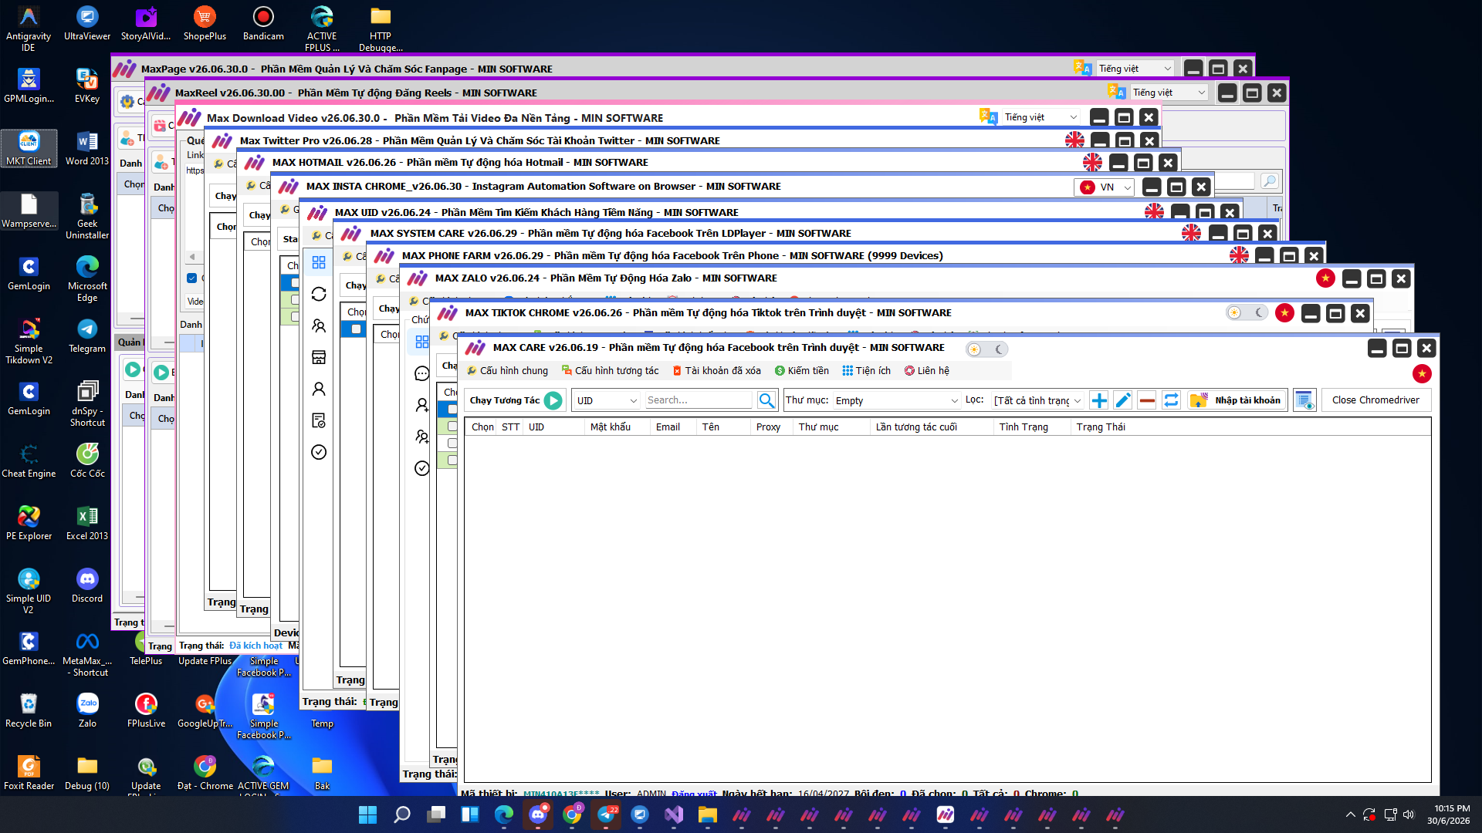Screen dimensions: 1482x833
Task: Switch MAX CARE to dark mode moon toggle
Action: (x=1000, y=349)
